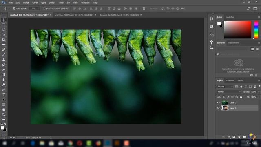Image resolution: width=261 pixels, height=147 pixels.
Task: Select the Rectangular Marquee tool
Action: (4, 25)
